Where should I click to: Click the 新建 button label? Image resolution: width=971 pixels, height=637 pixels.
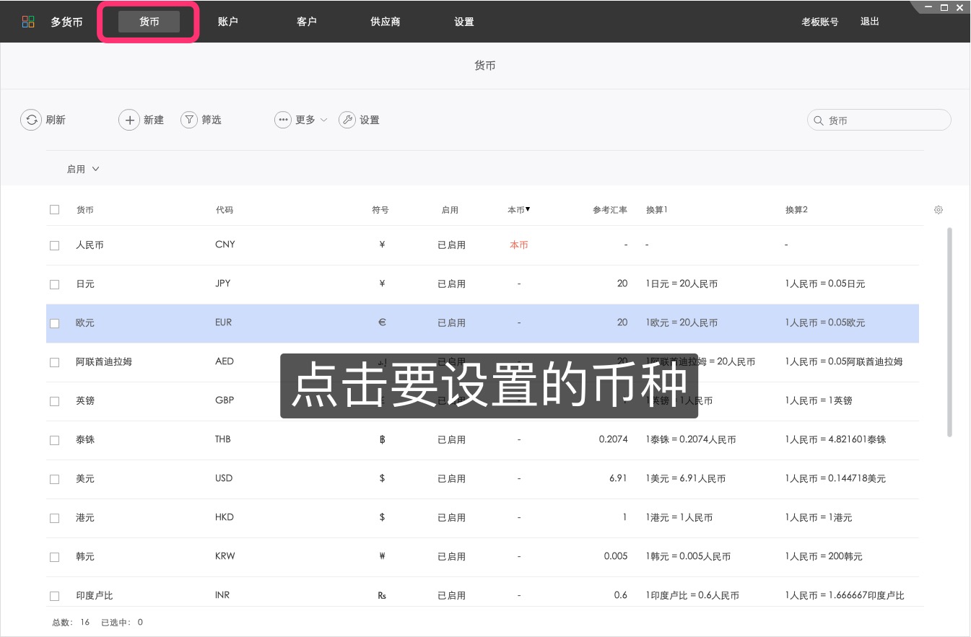pyautogui.click(x=154, y=120)
